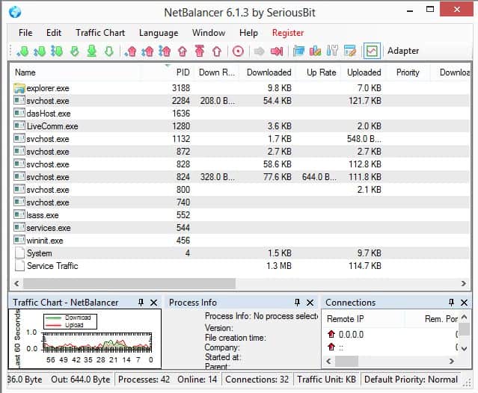
Task: Click the colored bar chart toolbar icon
Action: 315,51
